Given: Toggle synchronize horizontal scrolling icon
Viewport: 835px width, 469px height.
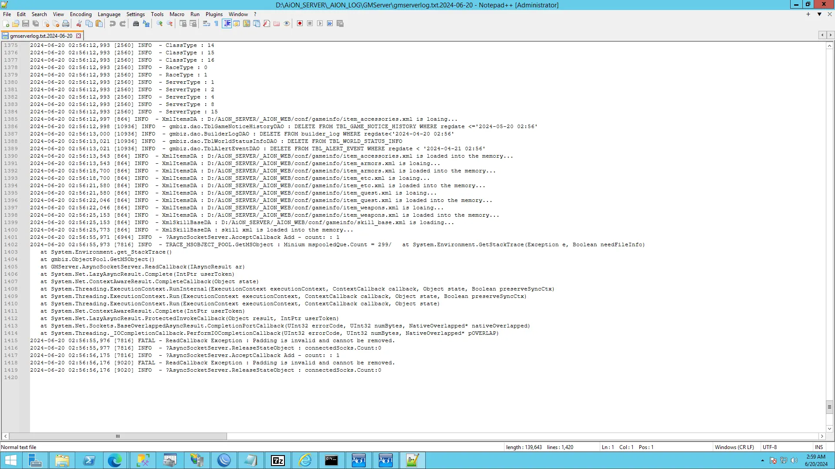Looking at the screenshot, I should (193, 23).
